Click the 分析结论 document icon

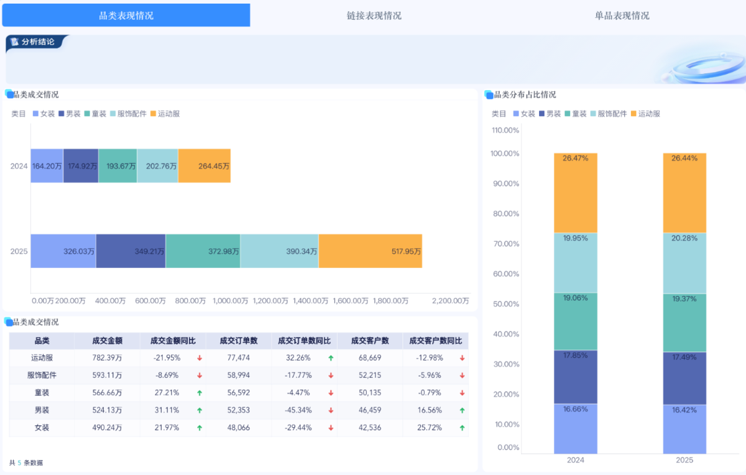(15, 42)
